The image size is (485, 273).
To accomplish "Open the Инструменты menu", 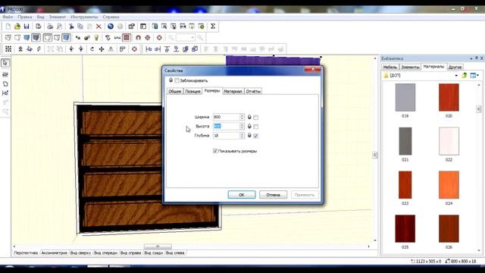I will coord(84,17).
